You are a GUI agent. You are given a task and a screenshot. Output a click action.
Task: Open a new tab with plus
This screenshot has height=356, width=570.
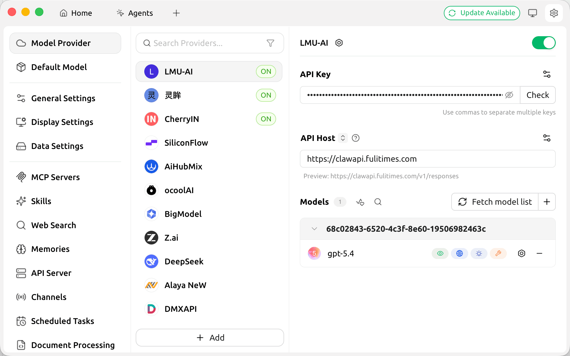tap(176, 13)
